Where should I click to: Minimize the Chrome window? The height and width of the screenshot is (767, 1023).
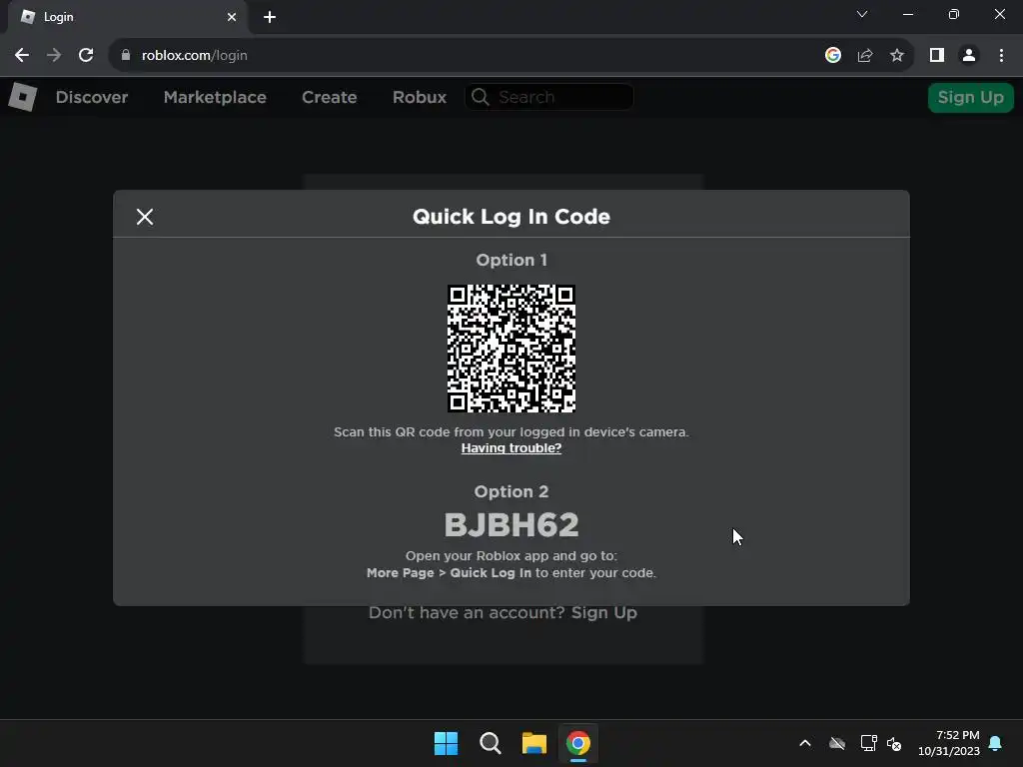[907, 14]
